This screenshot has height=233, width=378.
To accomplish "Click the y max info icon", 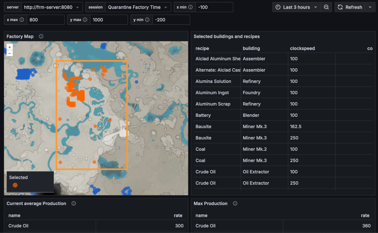I will (x=85, y=20).
